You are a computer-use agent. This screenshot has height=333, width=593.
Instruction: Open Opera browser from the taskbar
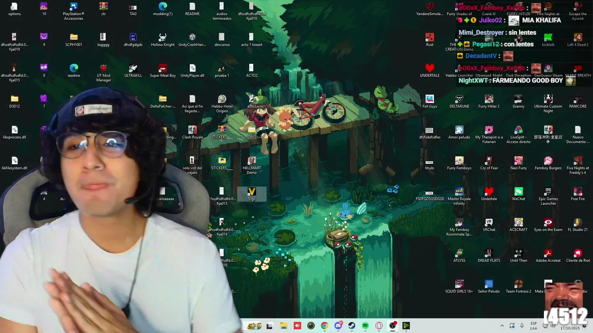click(379, 326)
